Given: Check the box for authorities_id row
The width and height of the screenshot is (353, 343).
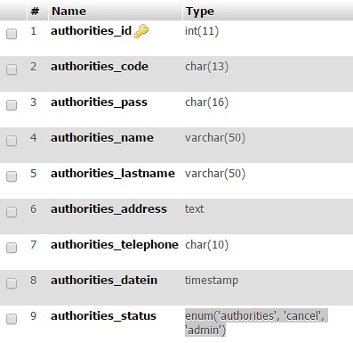Looking at the screenshot, I should [12, 34].
